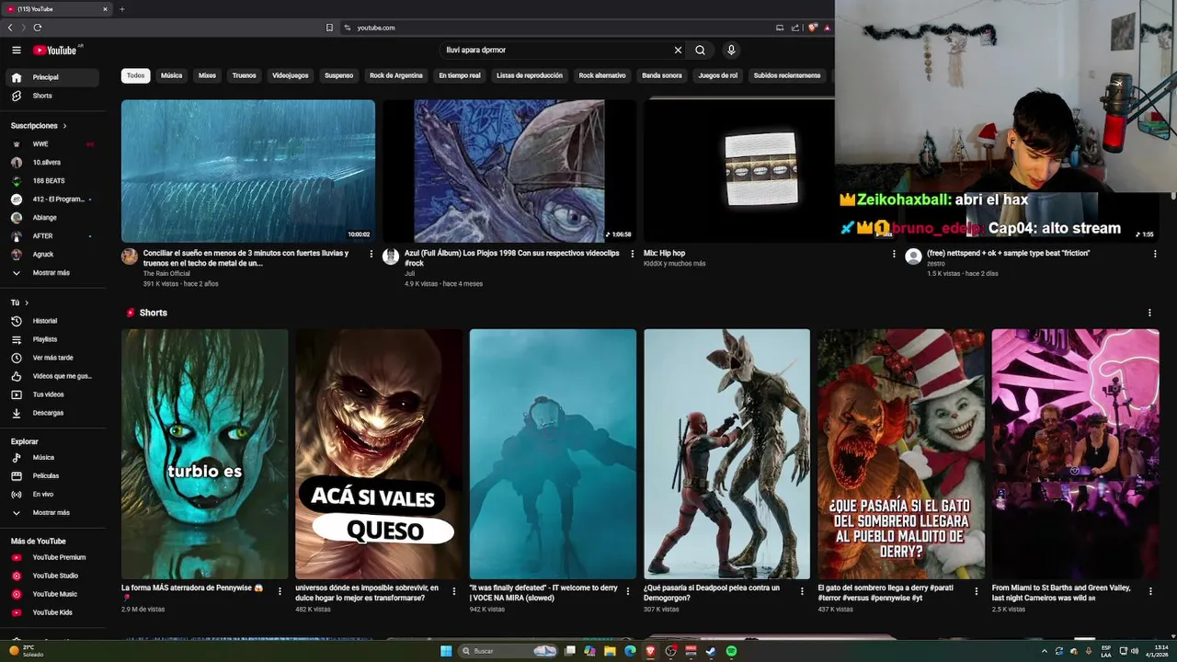
Task: Open Mix: Hip hop title
Action: tap(664, 253)
